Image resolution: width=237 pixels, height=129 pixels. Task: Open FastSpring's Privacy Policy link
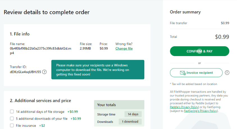[200, 111]
